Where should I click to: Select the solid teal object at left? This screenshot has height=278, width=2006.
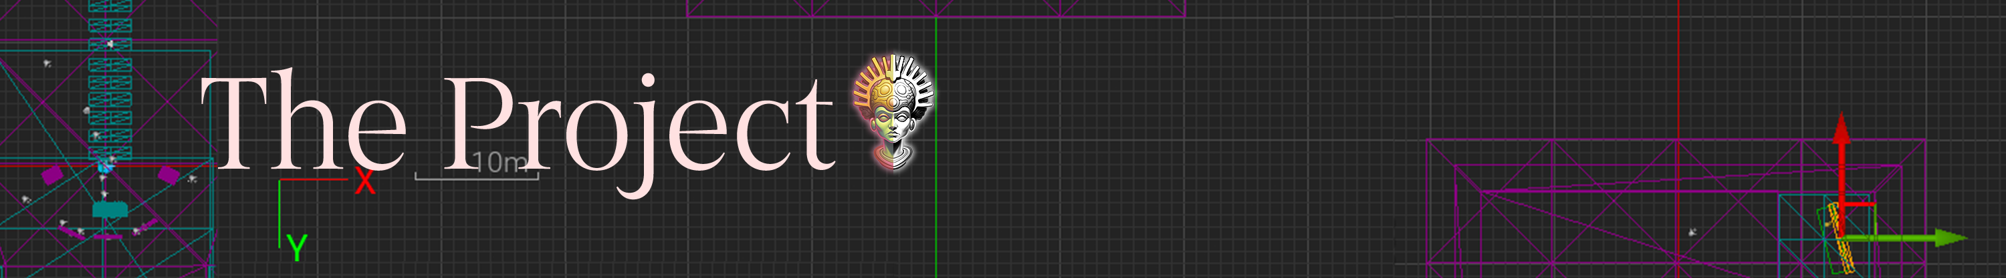click(x=110, y=209)
